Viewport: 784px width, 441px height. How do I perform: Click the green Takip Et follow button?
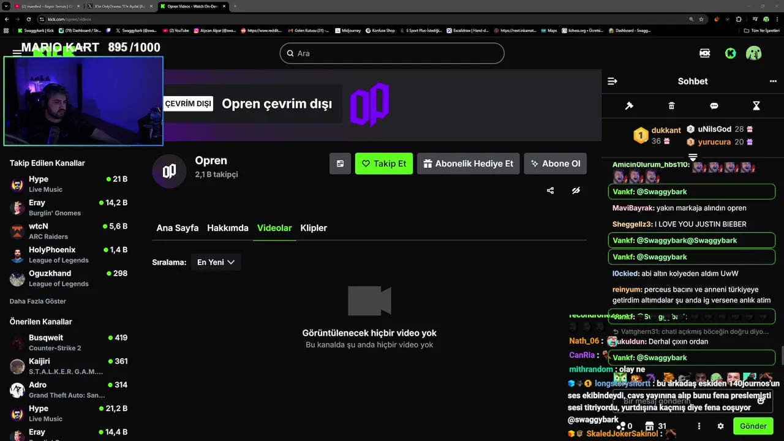384,164
